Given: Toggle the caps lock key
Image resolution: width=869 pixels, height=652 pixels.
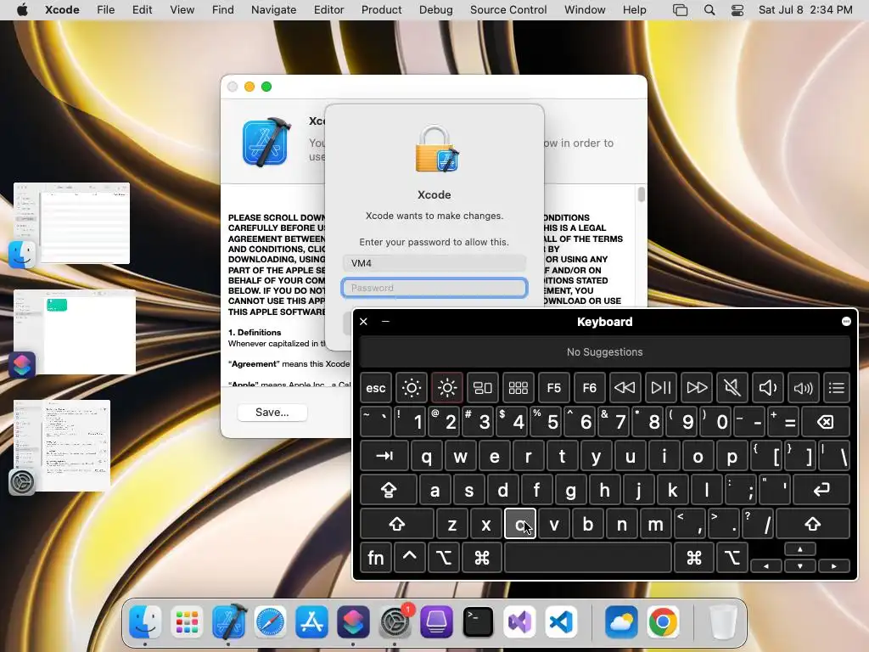Looking at the screenshot, I should 389,490.
